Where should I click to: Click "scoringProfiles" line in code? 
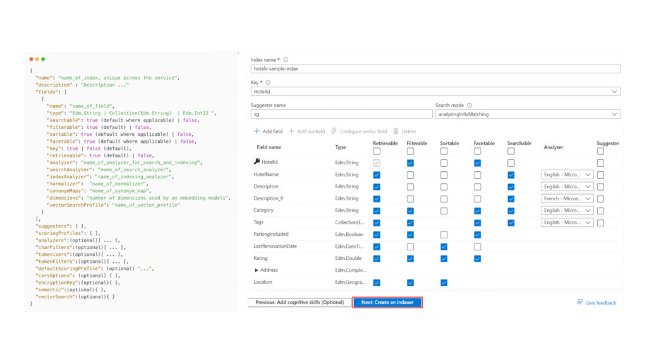coord(68,233)
